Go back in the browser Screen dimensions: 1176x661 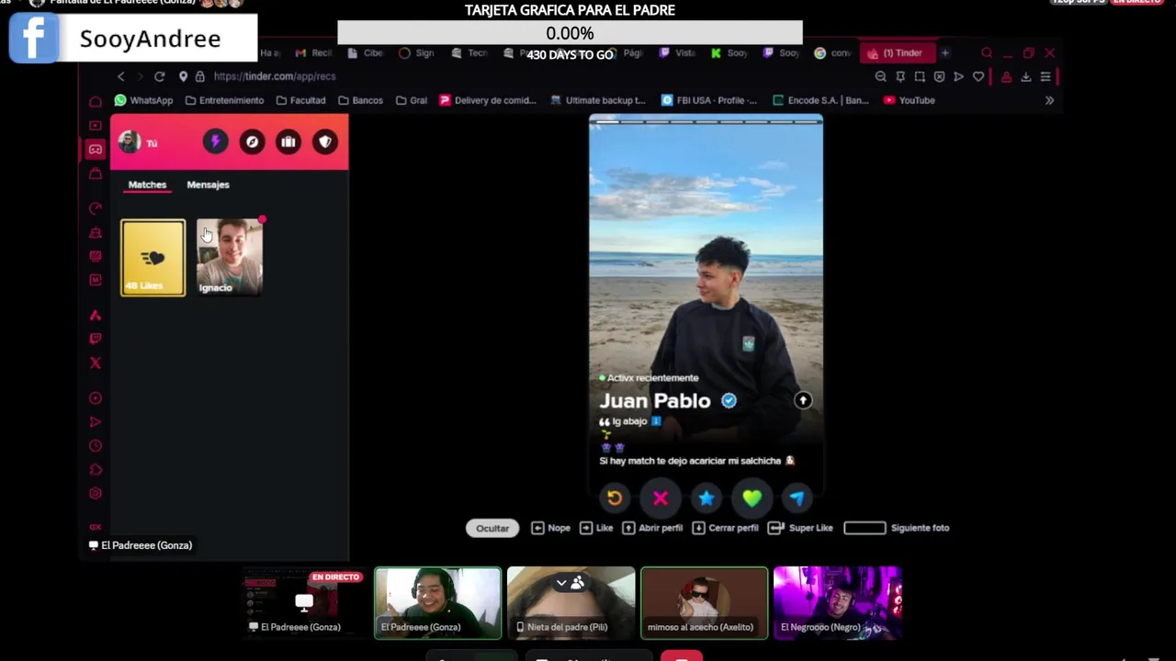tap(120, 76)
